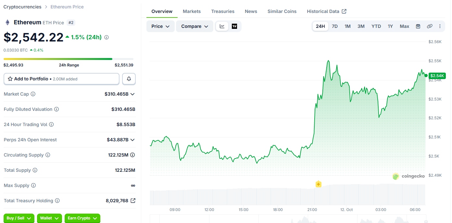Viewport: 452px width, 223px height.
Task: Show the Fully Diluted Valuation info icon
Action: (56, 109)
